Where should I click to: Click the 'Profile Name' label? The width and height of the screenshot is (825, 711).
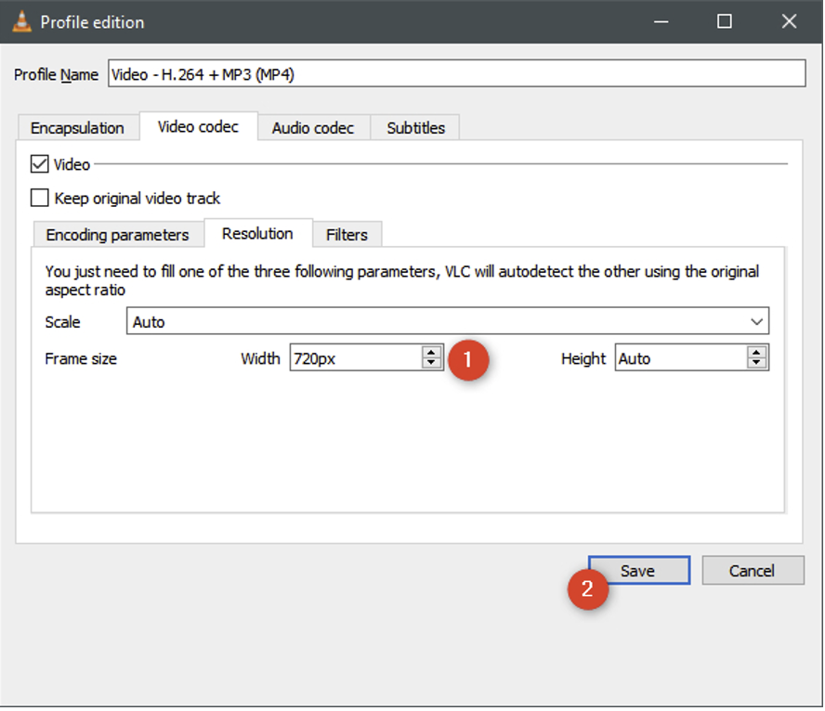[56, 74]
